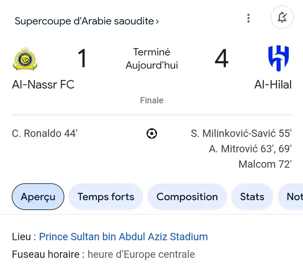
Task: Click the soccer ball goals icon
Action: 152,134
